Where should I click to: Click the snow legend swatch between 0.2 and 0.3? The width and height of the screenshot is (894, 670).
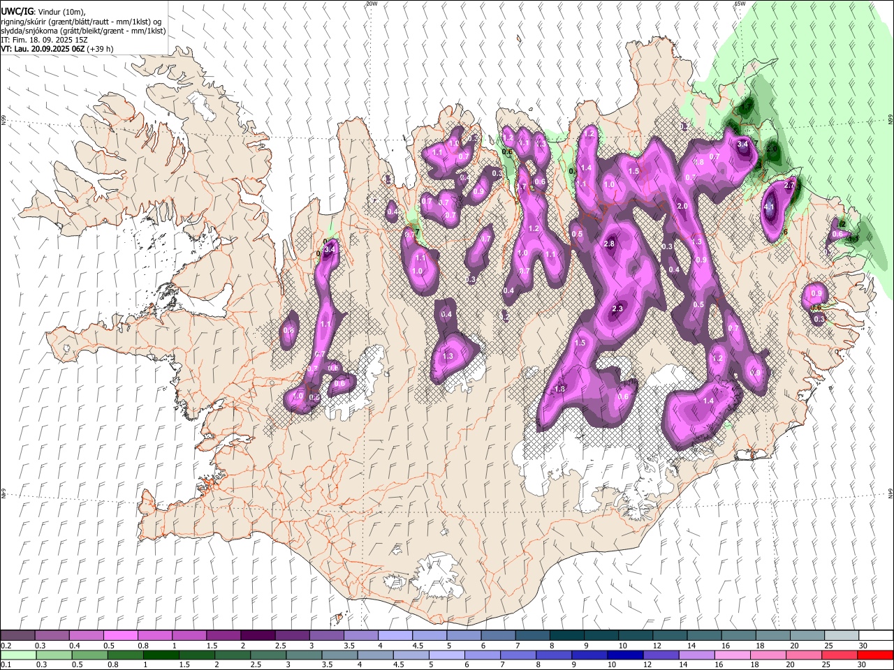(18, 635)
